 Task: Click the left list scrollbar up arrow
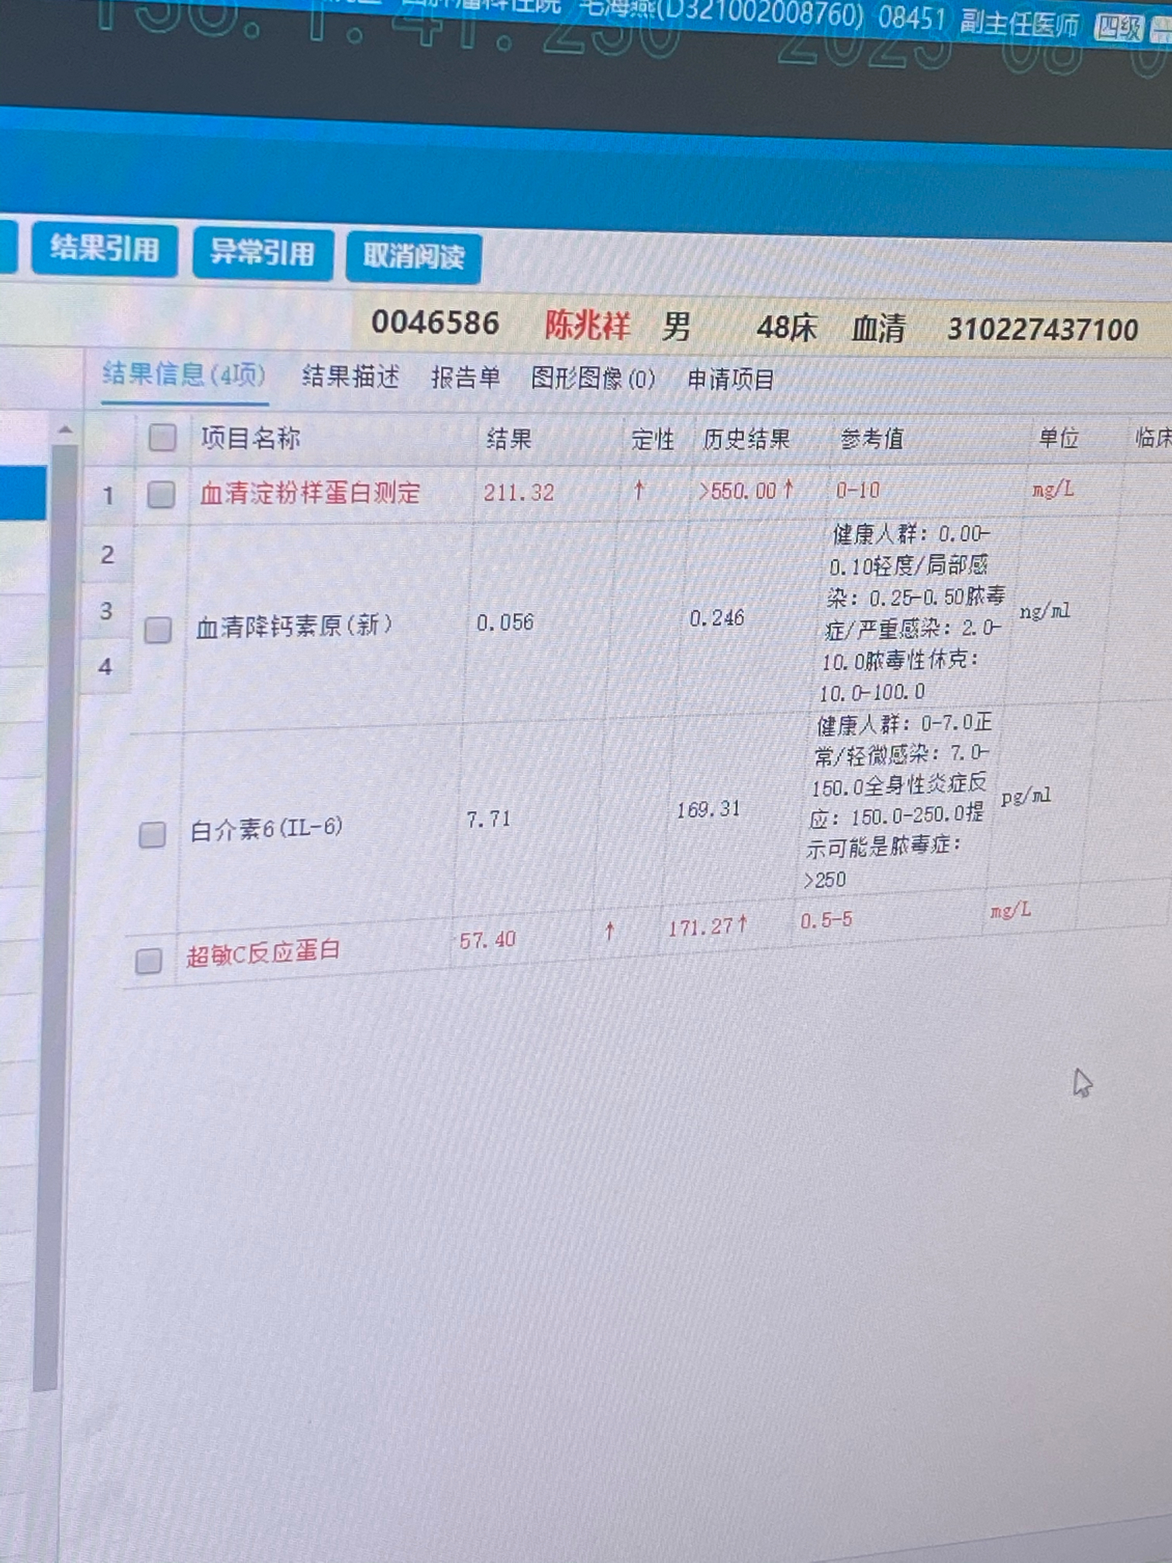66,430
